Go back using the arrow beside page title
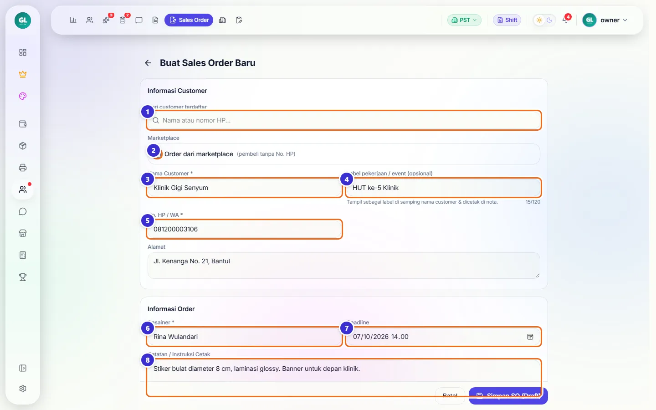The height and width of the screenshot is (410, 656). coord(148,63)
